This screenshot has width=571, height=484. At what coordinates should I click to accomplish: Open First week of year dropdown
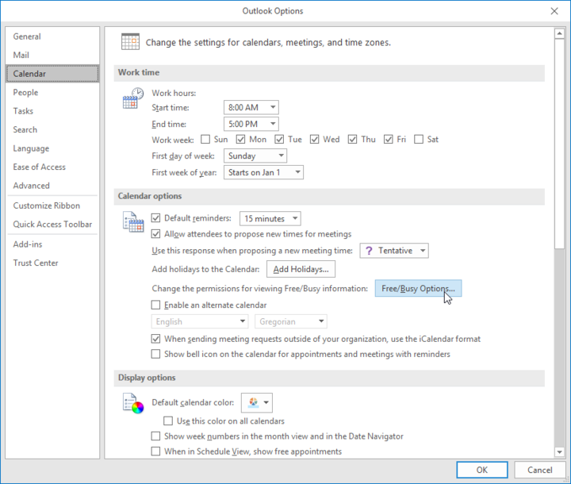point(263,172)
